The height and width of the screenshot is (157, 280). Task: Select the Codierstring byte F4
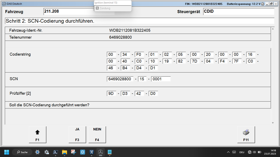tap(223, 61)
